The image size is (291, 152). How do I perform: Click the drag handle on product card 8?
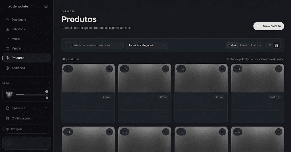click(236, 132)
